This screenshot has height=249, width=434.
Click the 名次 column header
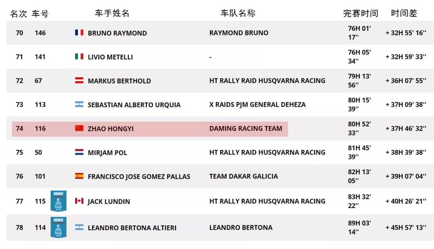tap(18, 14)
